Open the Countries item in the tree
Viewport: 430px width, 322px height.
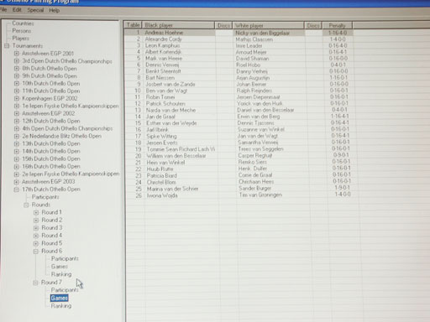pos(23,23)
